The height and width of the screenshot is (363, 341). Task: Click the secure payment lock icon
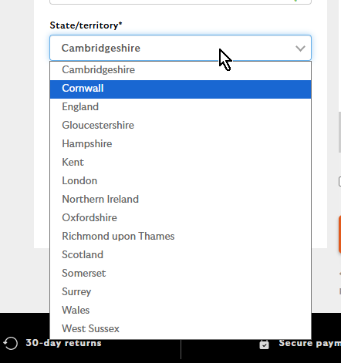(x=264, y=345)
